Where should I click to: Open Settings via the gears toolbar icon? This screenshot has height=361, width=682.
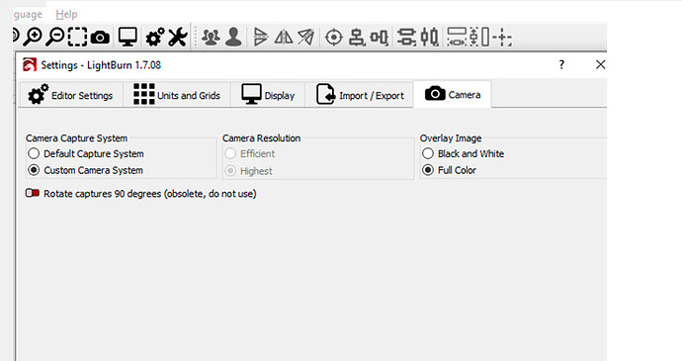pos(155,37)
